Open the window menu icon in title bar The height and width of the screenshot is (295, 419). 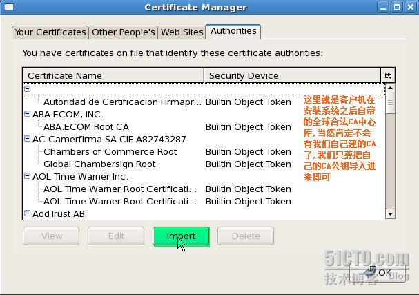point(9,7)
